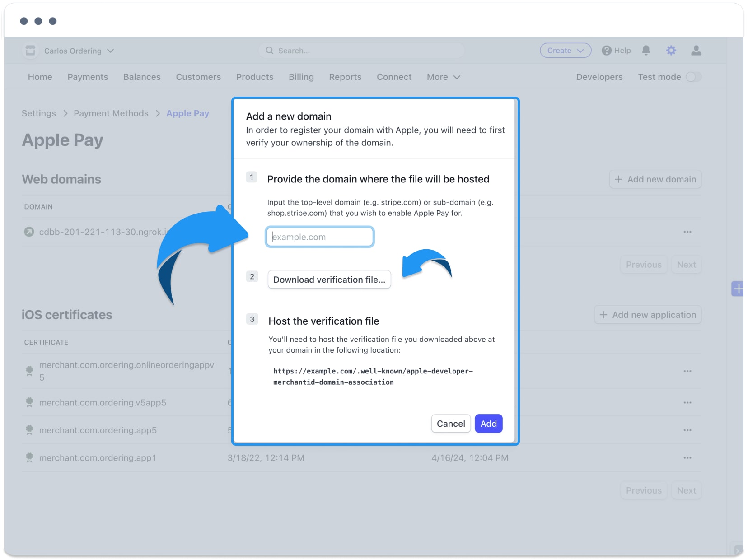The height and width of the screenshot is (559, 748).
Task: Select the verification file URL text
Action: coord(373,377)
